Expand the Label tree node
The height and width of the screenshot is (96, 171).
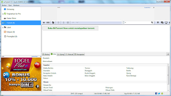point(3,27)
